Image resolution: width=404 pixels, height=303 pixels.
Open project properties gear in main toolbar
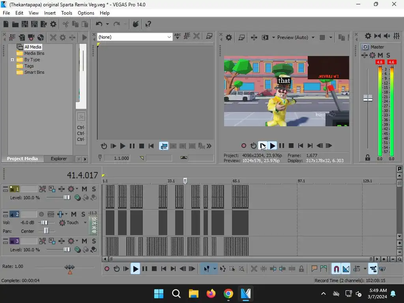coord(53,24)
